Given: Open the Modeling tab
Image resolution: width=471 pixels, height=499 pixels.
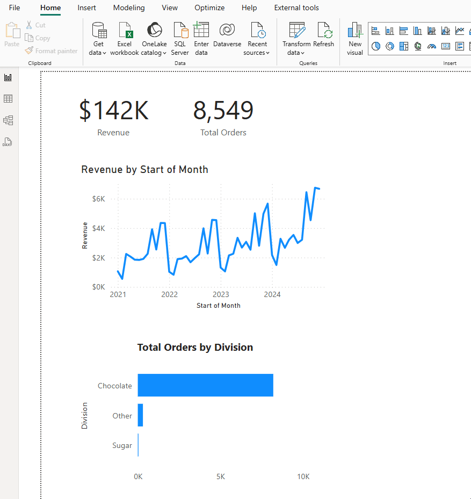Looking at the screenshot, I should point(129,8).
